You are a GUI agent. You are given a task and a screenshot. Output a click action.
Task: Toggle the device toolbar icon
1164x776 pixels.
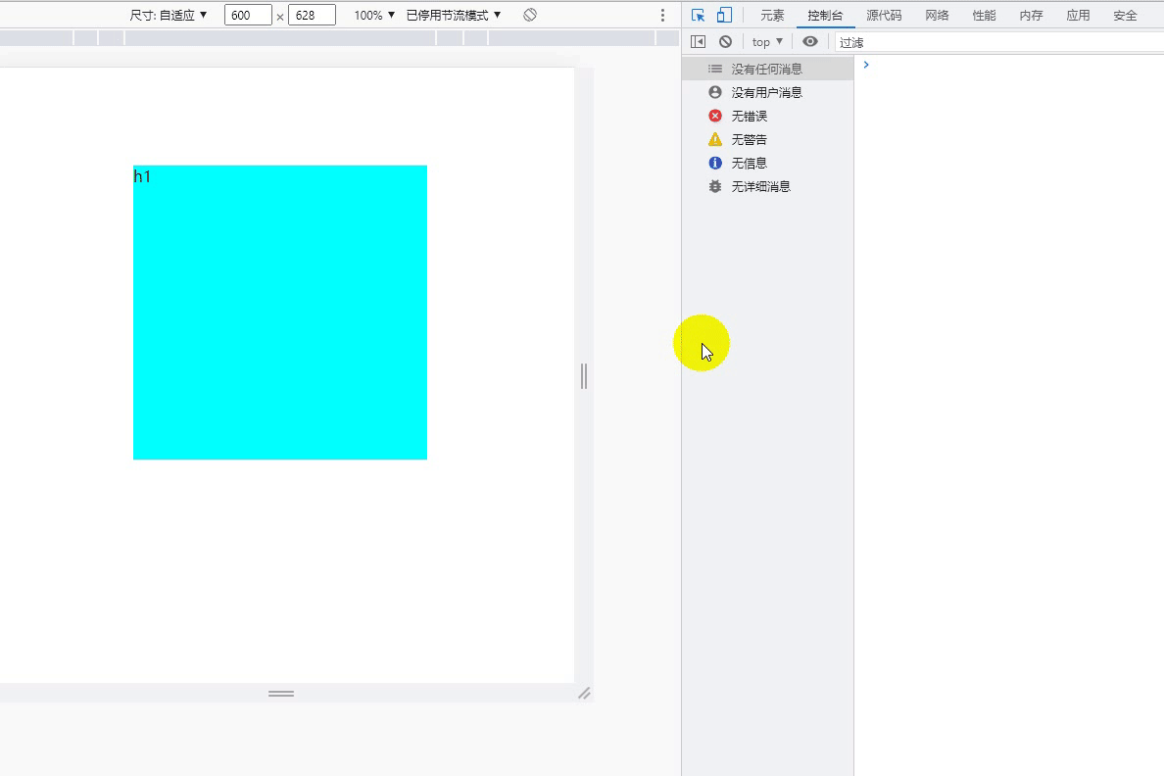723,15
